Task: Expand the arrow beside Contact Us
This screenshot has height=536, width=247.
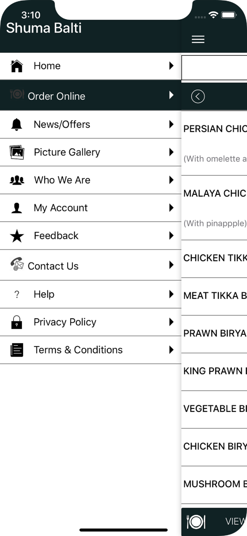Action: [171, 265]
